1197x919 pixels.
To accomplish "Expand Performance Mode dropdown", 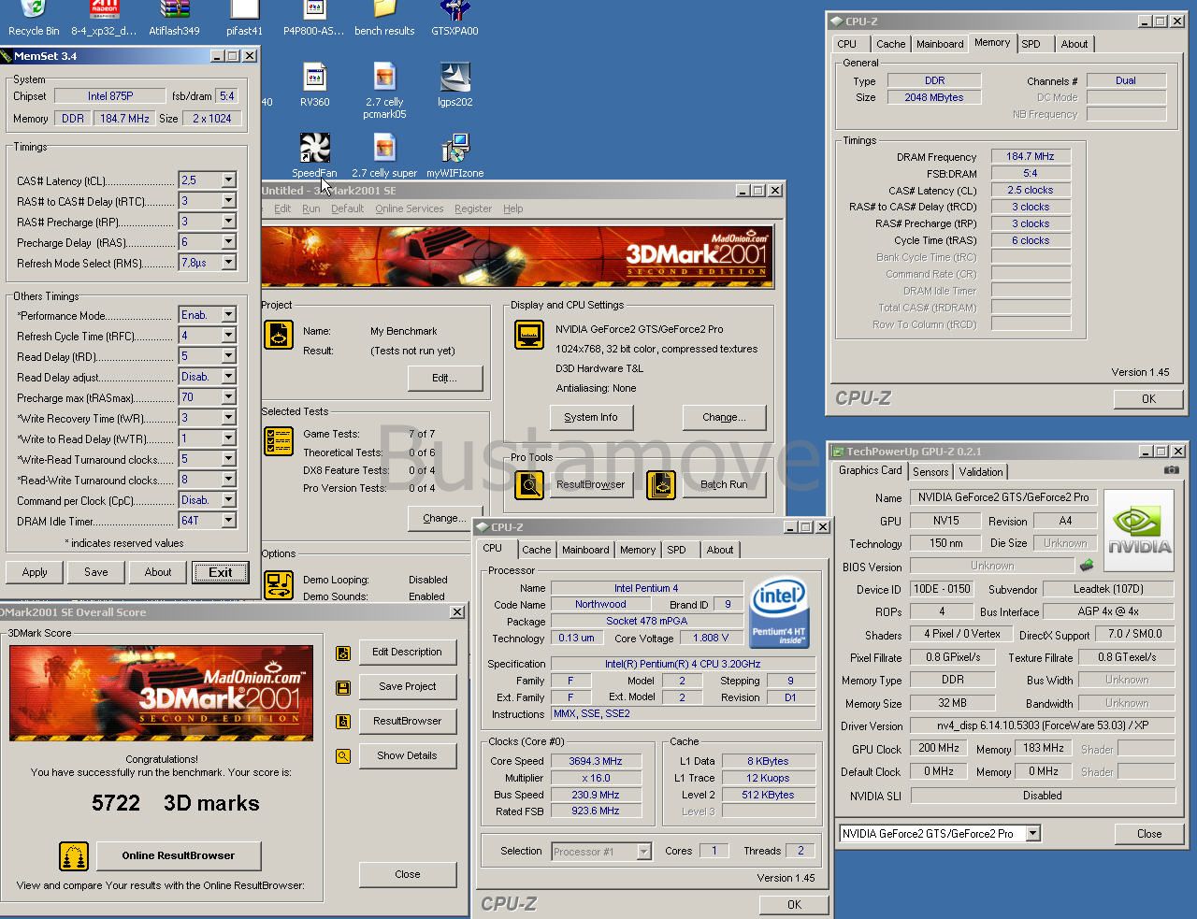I will [228, 315].
